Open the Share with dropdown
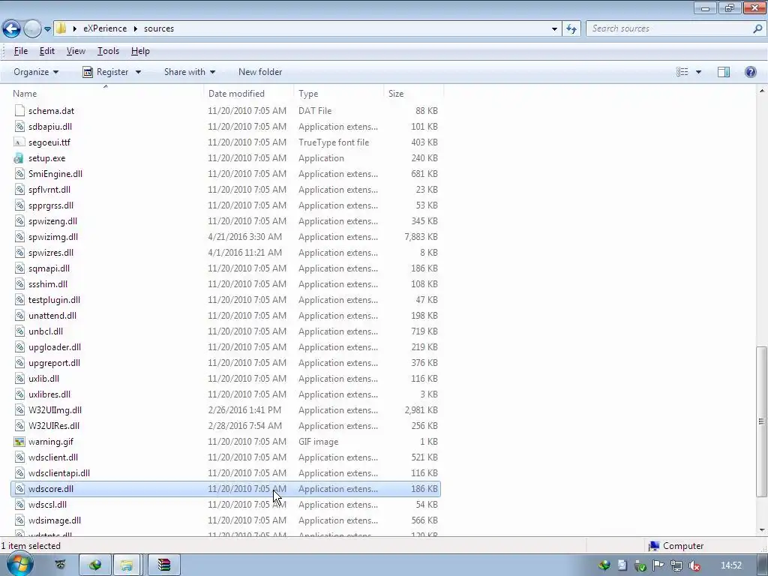The height and width of the screenshot is (576, 768). (190, 72)
